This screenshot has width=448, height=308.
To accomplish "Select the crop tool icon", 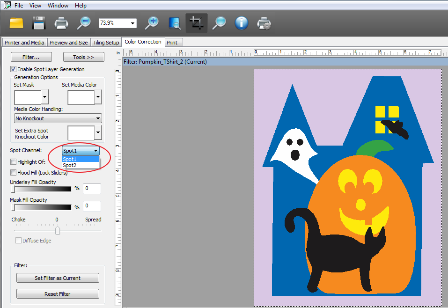I will 197,22.
